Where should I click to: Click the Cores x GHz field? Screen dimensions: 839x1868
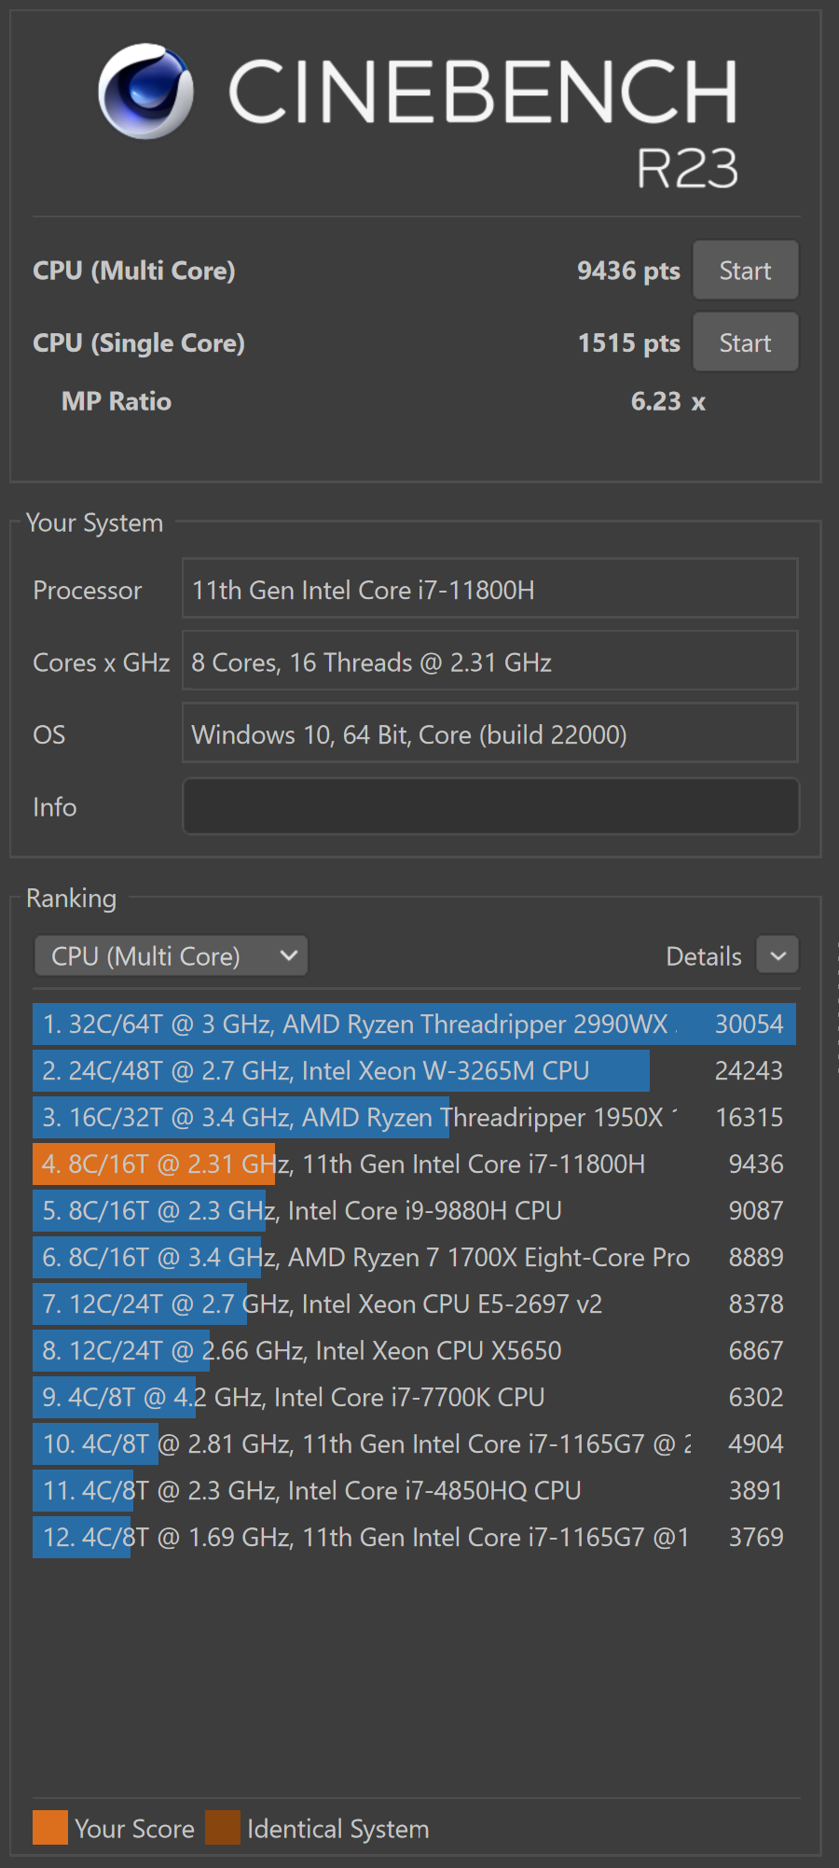[x=490, y=662]
